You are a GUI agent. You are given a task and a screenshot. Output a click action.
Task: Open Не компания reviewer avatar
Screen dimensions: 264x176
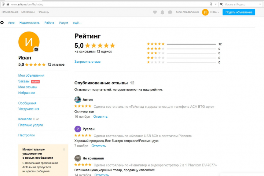coord(78,158)
